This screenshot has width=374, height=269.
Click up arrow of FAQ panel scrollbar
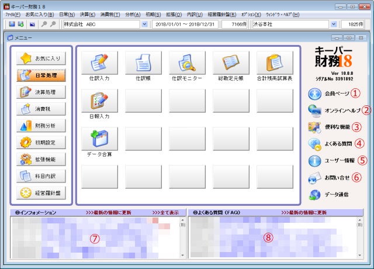tap(360, 220)
